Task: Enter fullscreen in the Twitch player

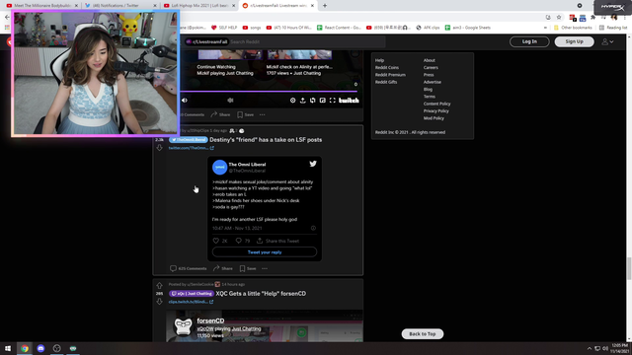Action: [333, 101]
